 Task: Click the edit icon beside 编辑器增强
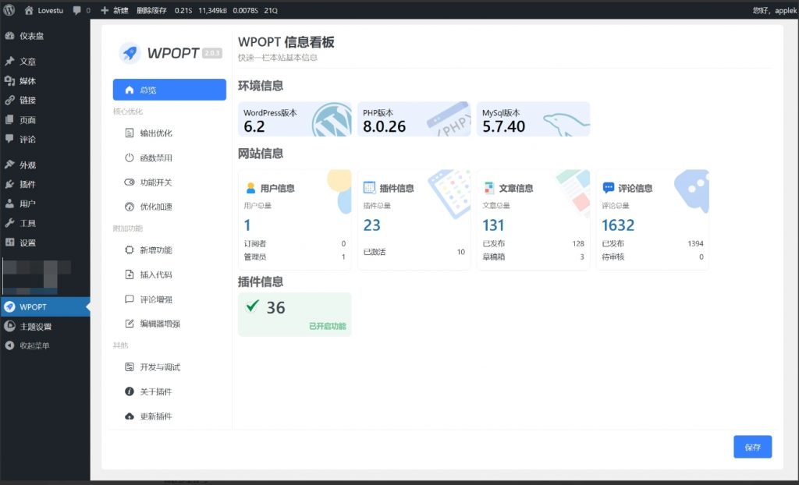tap(130, 324)
